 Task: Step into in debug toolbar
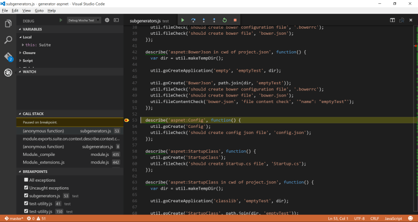(x=204, y=20)
